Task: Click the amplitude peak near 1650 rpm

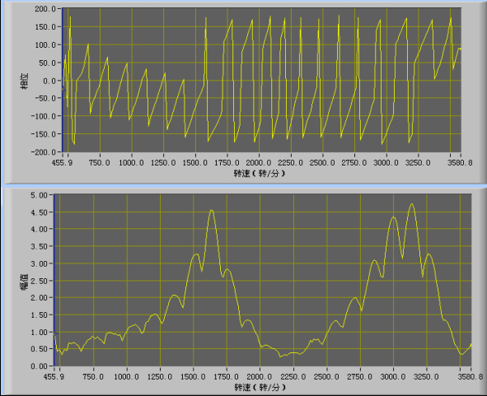Action: click(x=212, y=211)
